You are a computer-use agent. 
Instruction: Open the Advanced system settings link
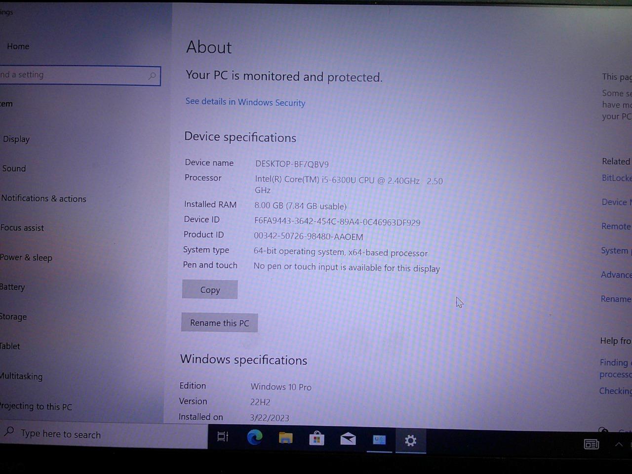(x=616, y=275)
